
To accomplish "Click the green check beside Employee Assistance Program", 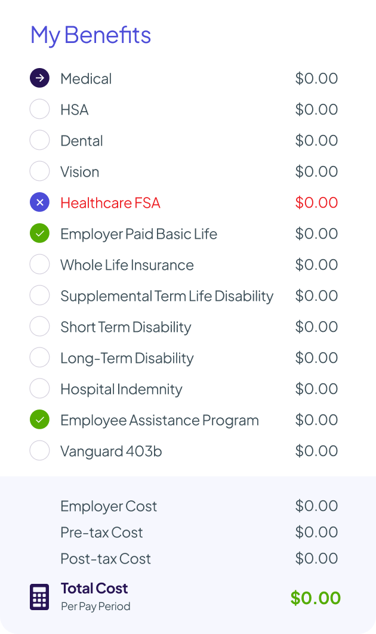I will point(39,420).
